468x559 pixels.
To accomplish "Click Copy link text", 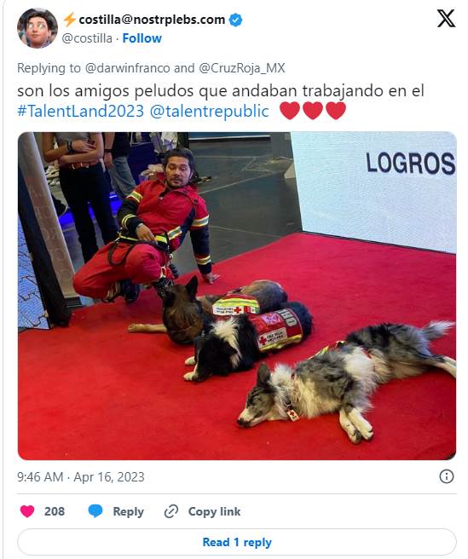I will pyautogui.click(x=214, y=511).
